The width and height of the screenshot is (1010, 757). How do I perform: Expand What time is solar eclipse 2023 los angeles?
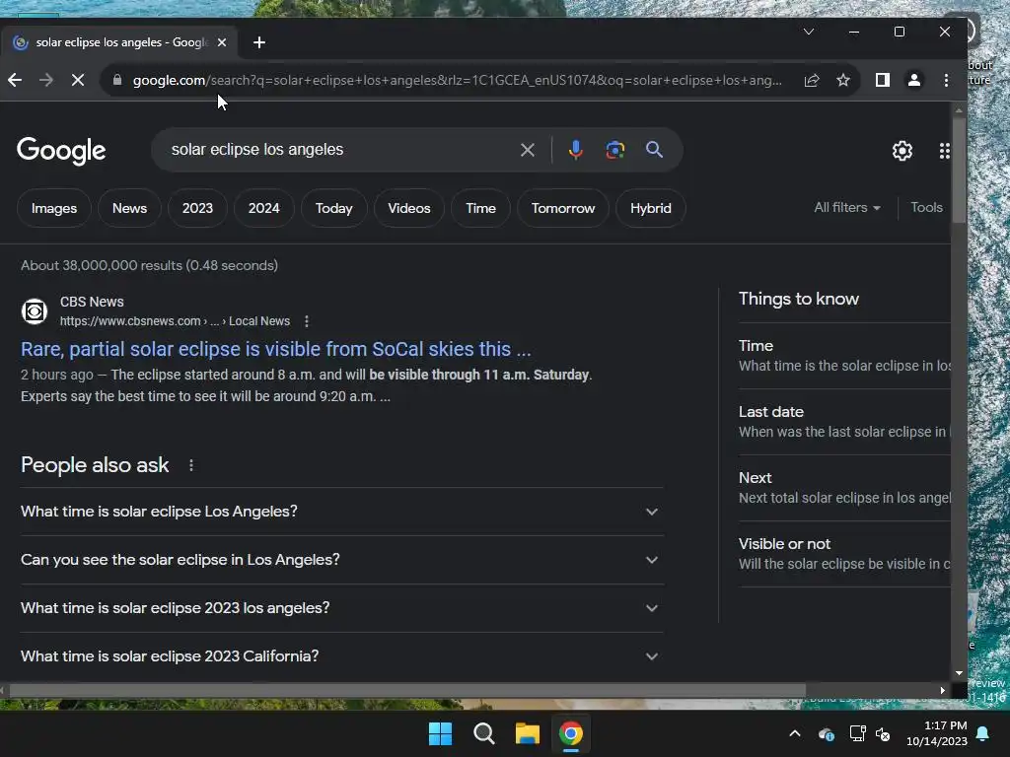[342, 608]
